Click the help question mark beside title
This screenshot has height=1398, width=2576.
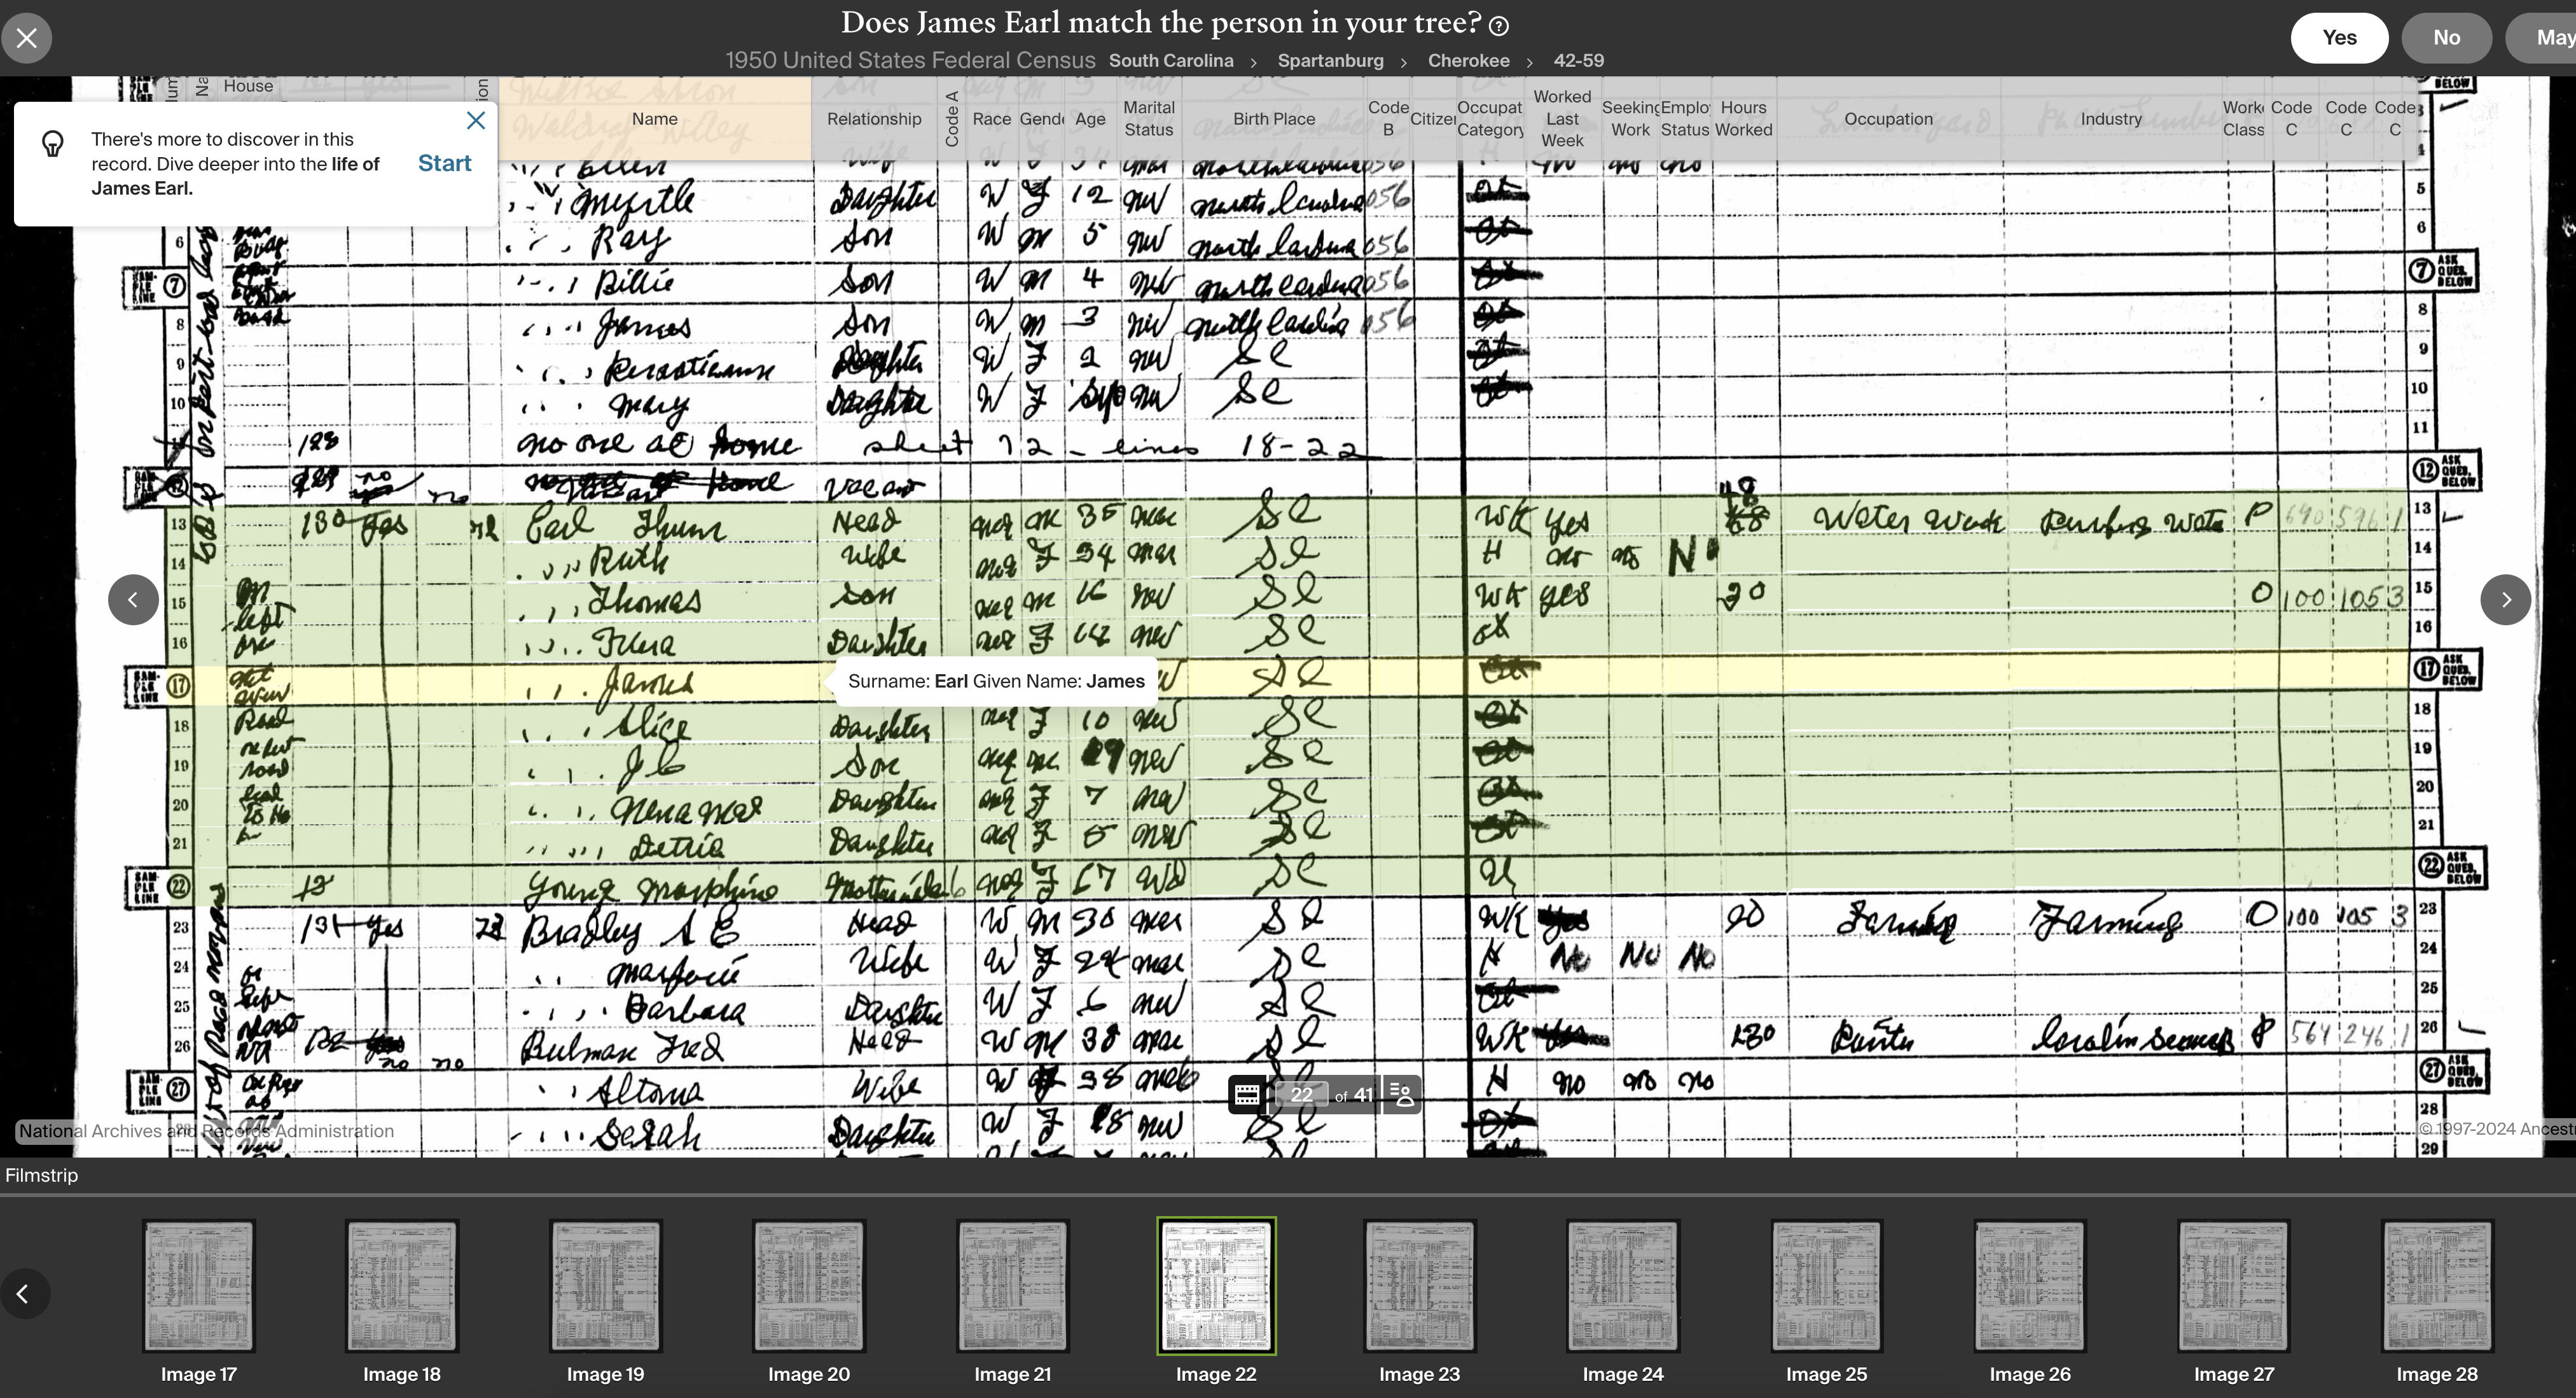(1499, 26)
